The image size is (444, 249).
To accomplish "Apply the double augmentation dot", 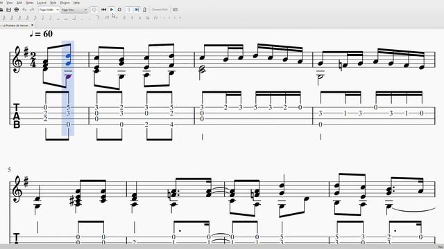I will click(x=89, y=19).
